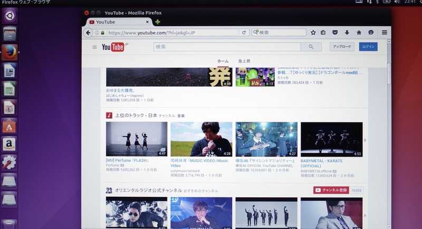This screenshot has height=229, width=422.
Task: Click the 上位のトラック - 日本 heading link
Action: (x=136, y=116)
